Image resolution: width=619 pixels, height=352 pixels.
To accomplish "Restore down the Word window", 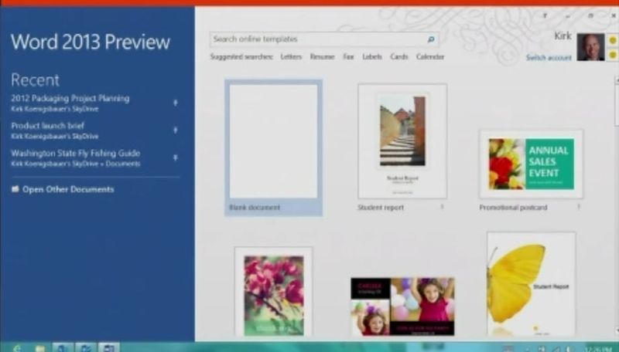I will point(590,15).
